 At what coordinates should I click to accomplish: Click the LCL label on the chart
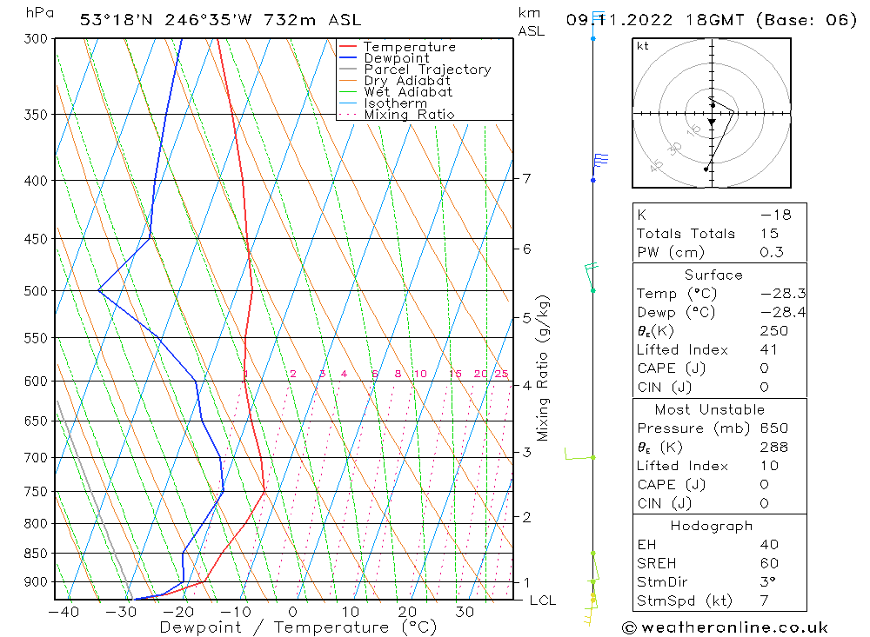[543, 601]
